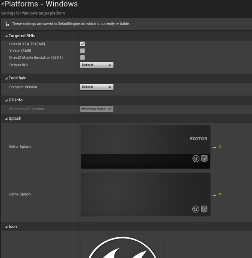This screenshot has height=258, width=252.
Task: Click the ellipsis button for Game Splash
Action: coord(214,195)
